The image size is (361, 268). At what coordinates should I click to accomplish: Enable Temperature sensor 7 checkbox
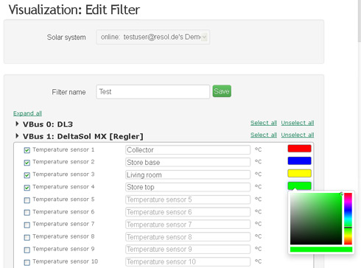pyautogui.click(x=27, y=225)
